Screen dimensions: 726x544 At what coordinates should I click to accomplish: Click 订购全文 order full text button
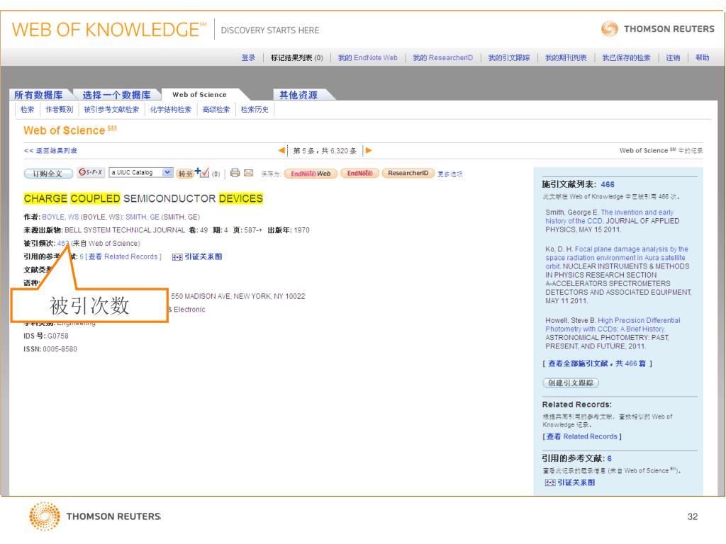(x=48, y=174)
